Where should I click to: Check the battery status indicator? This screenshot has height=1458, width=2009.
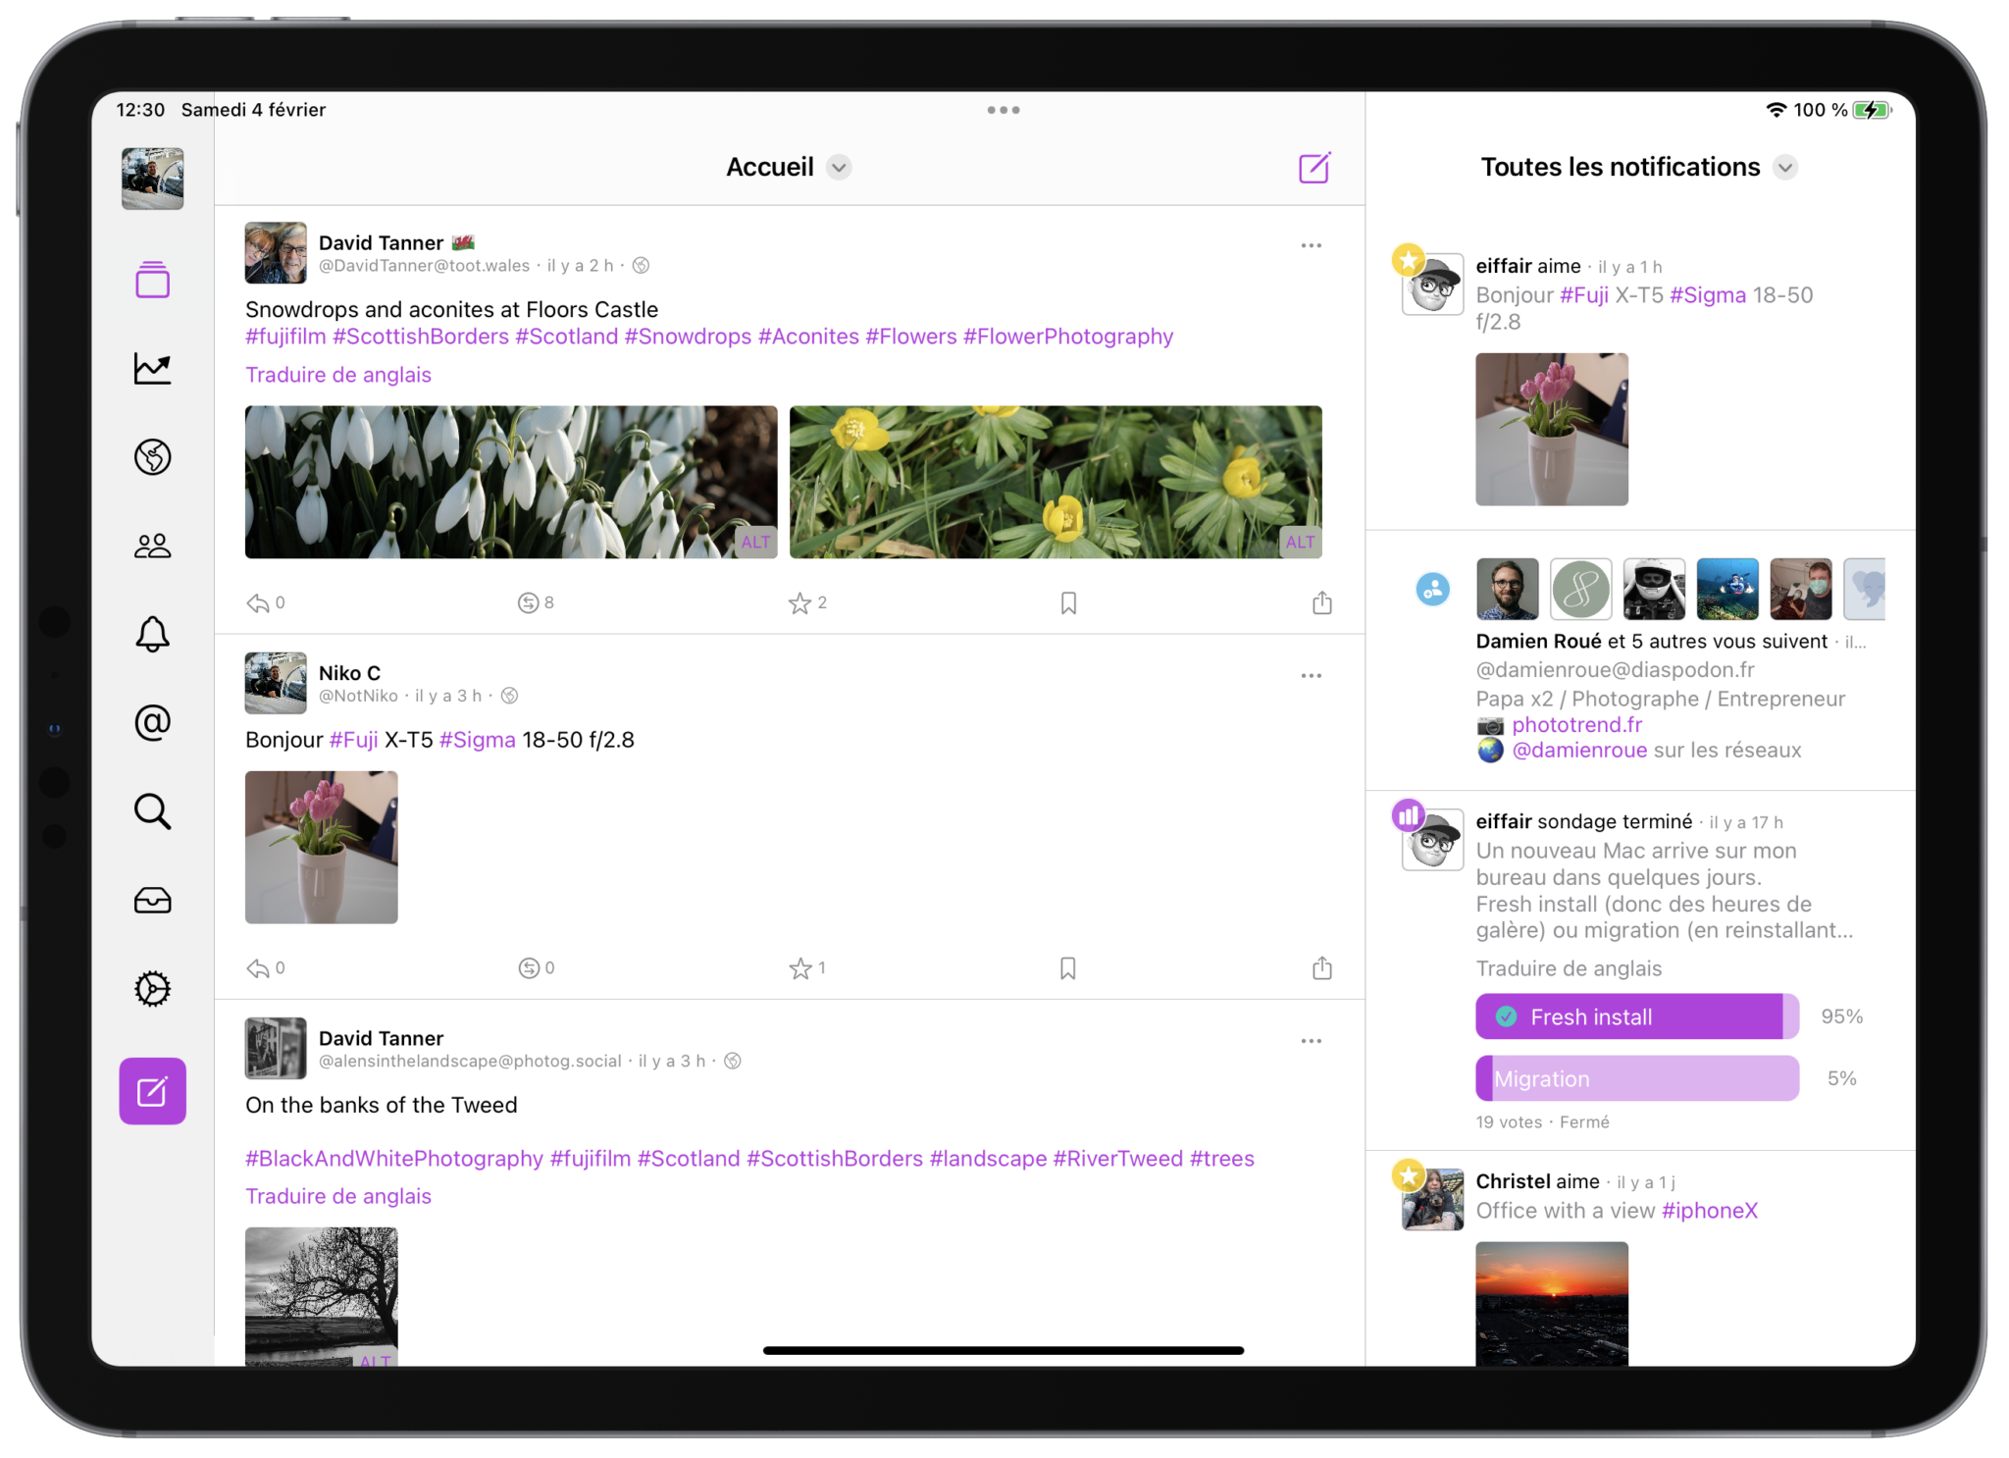coord(1873,110)
